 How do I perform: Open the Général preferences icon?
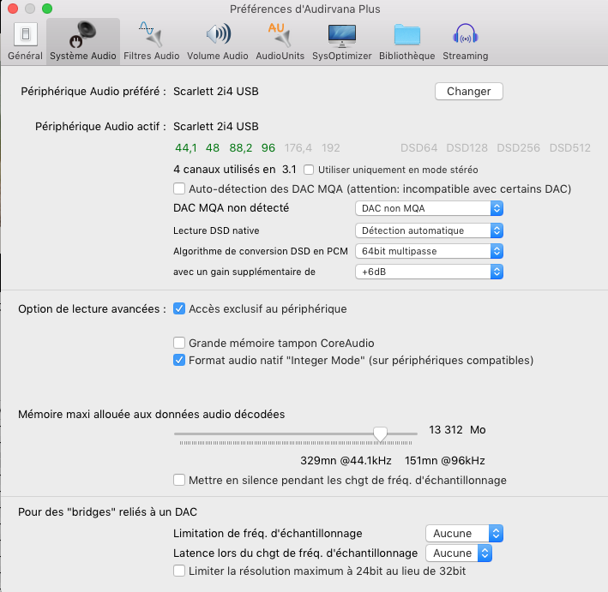coord(26,34)
